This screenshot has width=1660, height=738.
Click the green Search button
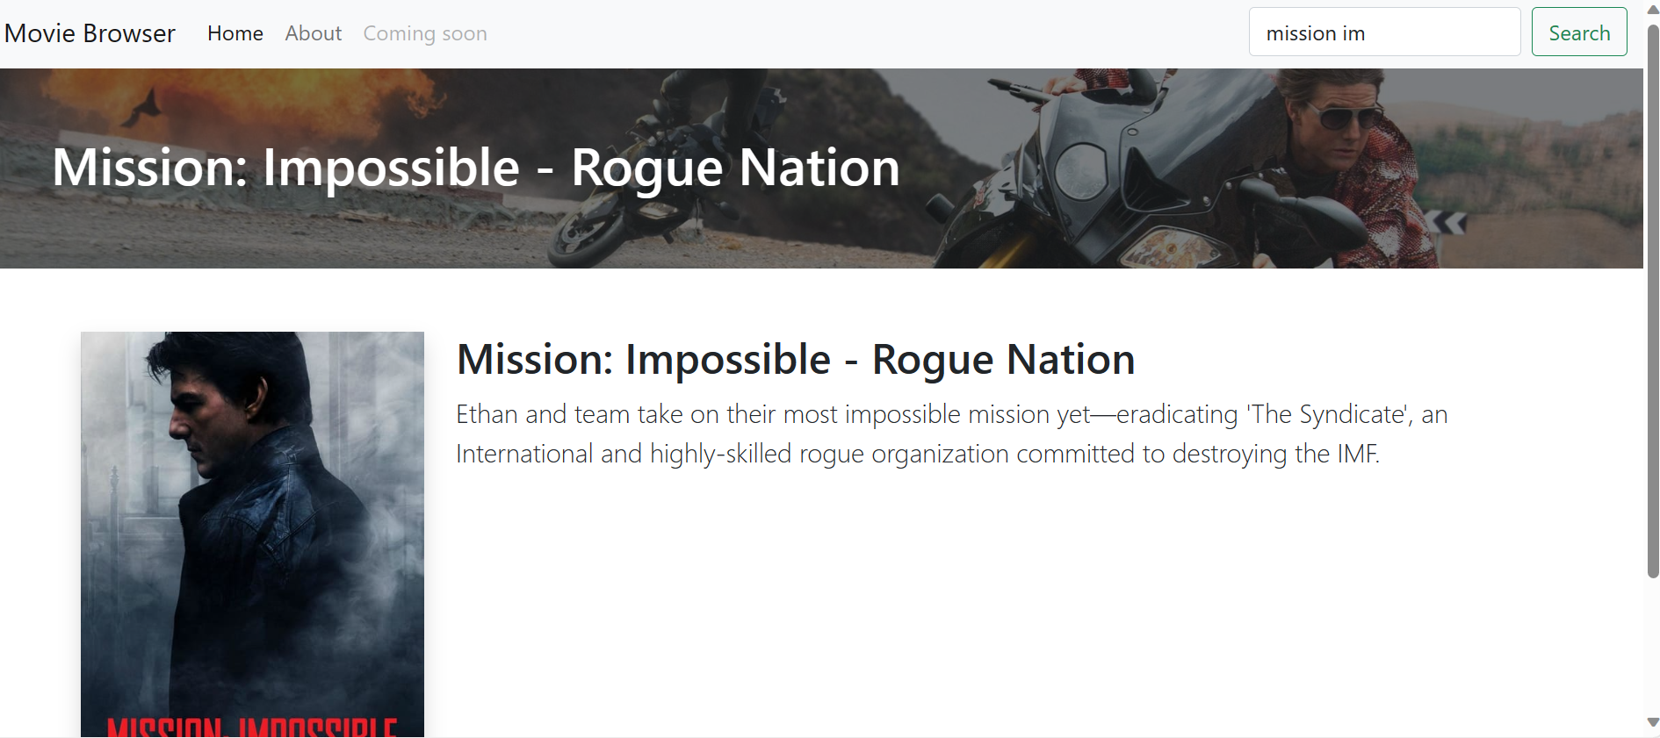[1579, 32]
